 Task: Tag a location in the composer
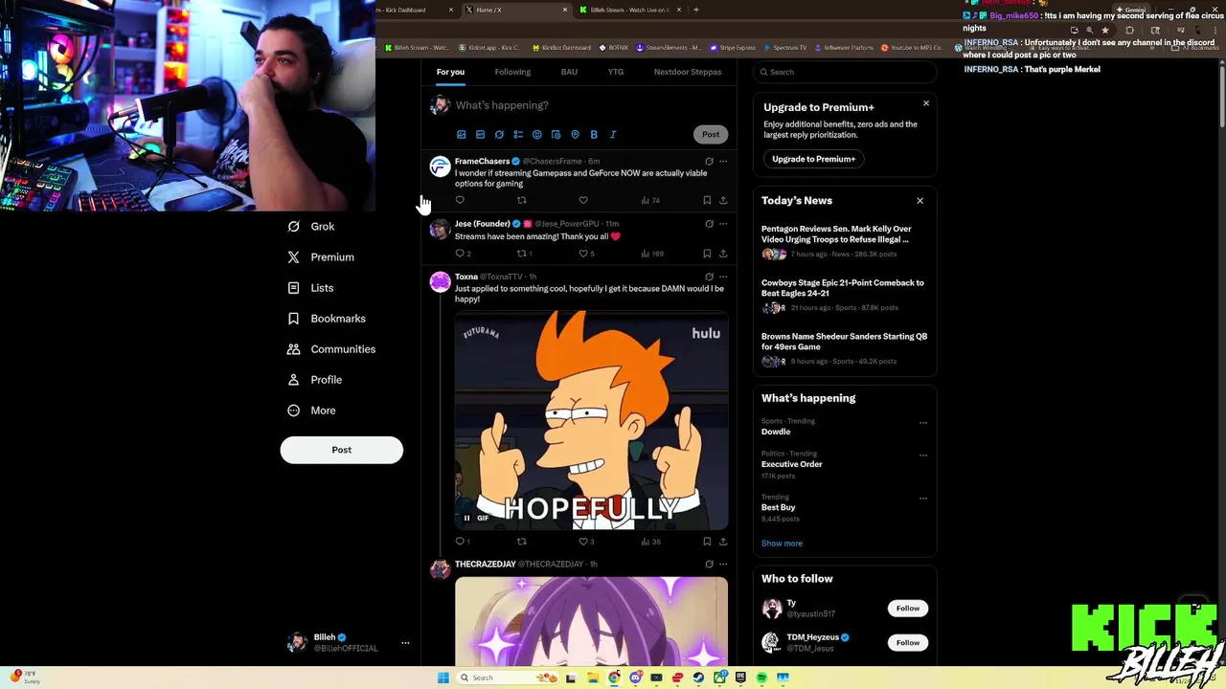click(x=575, y=135)
